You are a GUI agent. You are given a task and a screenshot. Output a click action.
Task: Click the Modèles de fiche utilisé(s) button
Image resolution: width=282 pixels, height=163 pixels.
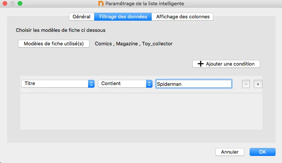[54, 43]
